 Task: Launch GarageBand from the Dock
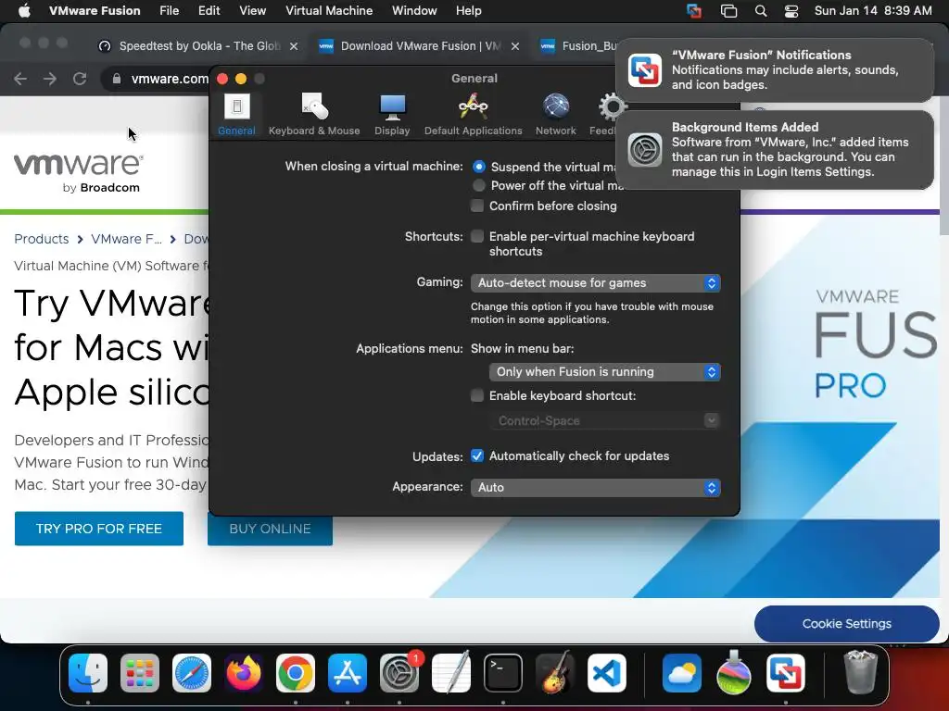tap(555, 673)
